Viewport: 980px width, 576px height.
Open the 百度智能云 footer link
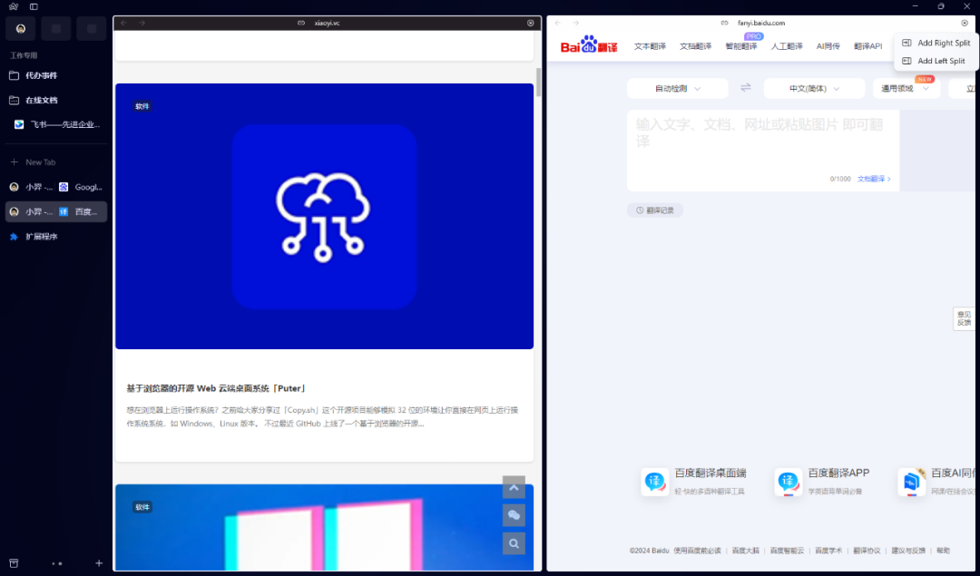tap(787, 551)
